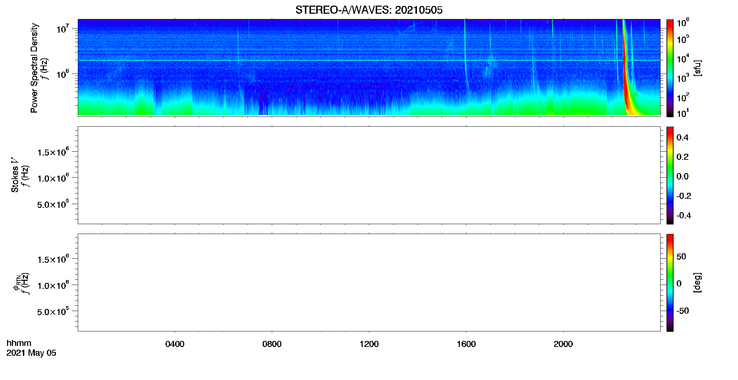The image size is (738, 380).
Task: Click the 0400 time tick label
Action: 175,344
